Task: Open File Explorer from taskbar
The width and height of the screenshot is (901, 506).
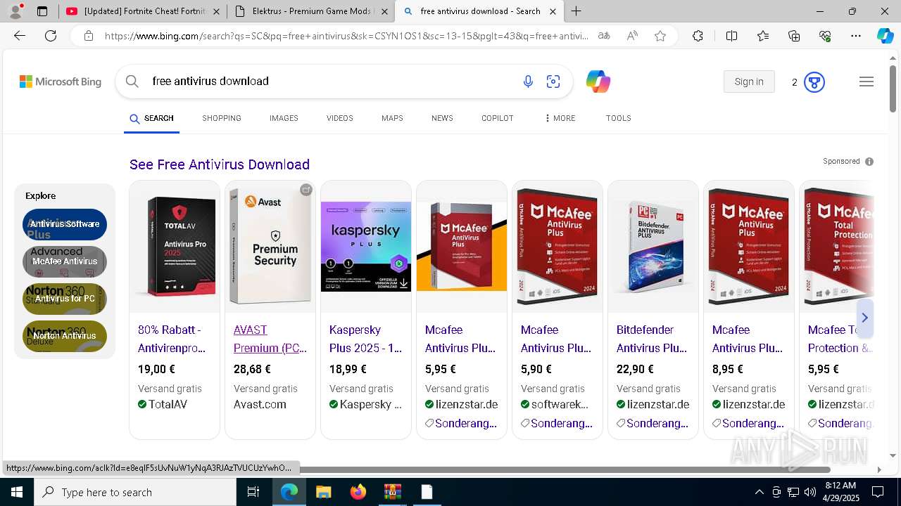Action: (323, 492)
